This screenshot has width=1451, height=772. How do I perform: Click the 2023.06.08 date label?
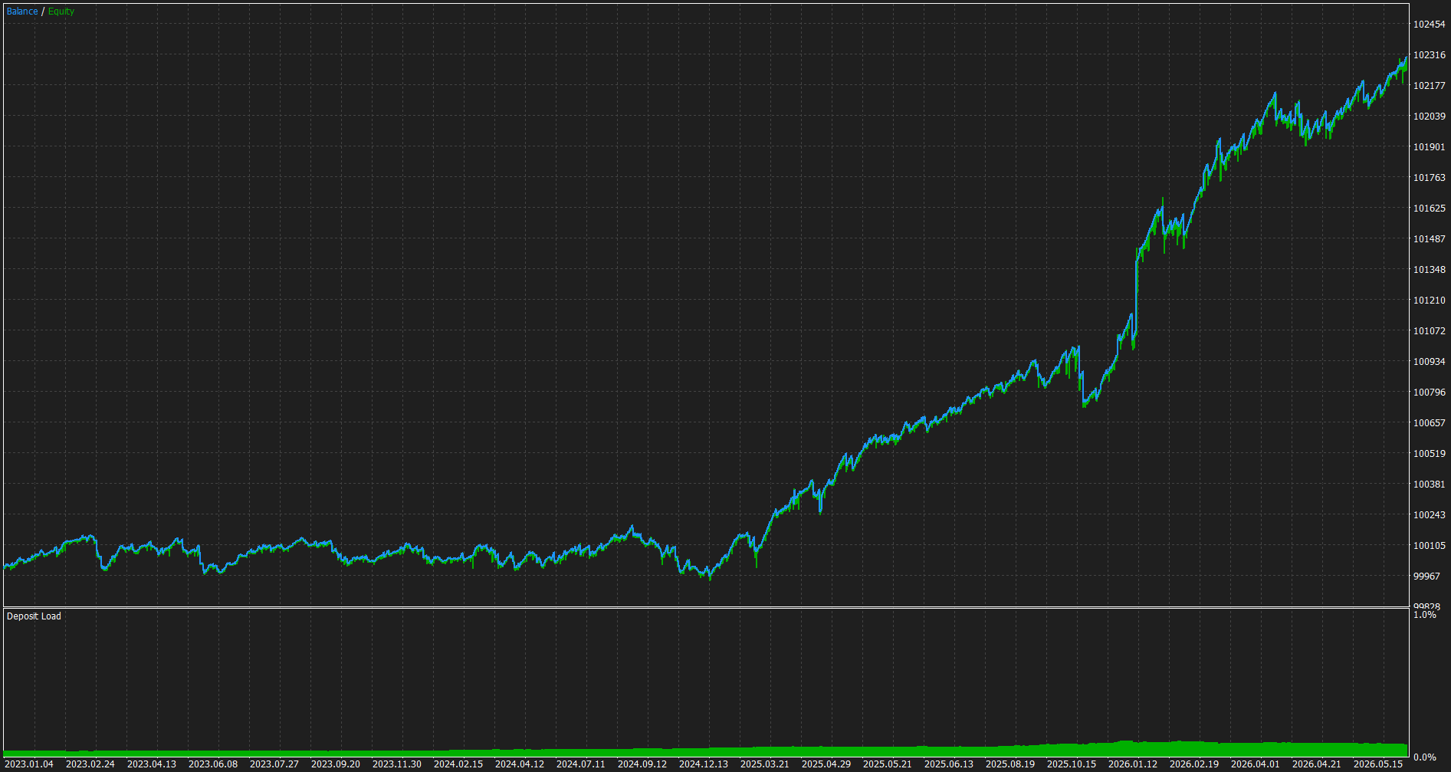(x=213, y=764)
